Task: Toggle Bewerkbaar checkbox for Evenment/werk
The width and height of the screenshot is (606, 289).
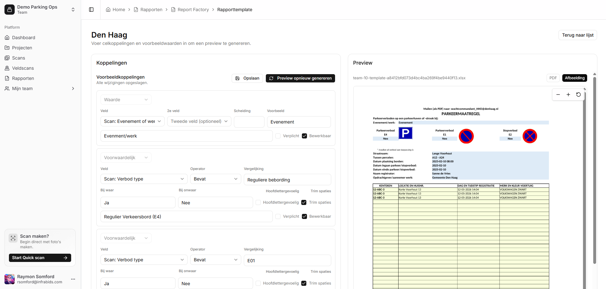Action: point(304,136)
